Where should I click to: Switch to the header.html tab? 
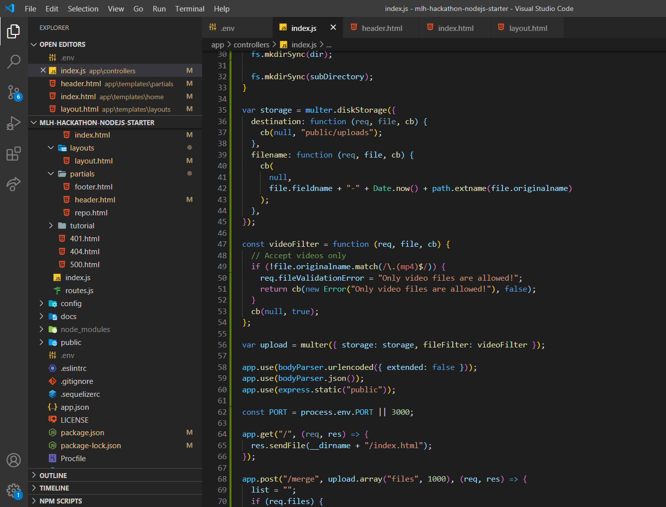[382, 28]
